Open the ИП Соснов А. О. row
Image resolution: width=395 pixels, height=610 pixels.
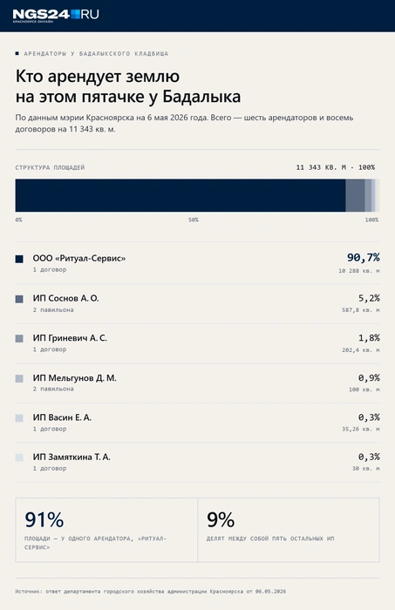pos(197,303)
